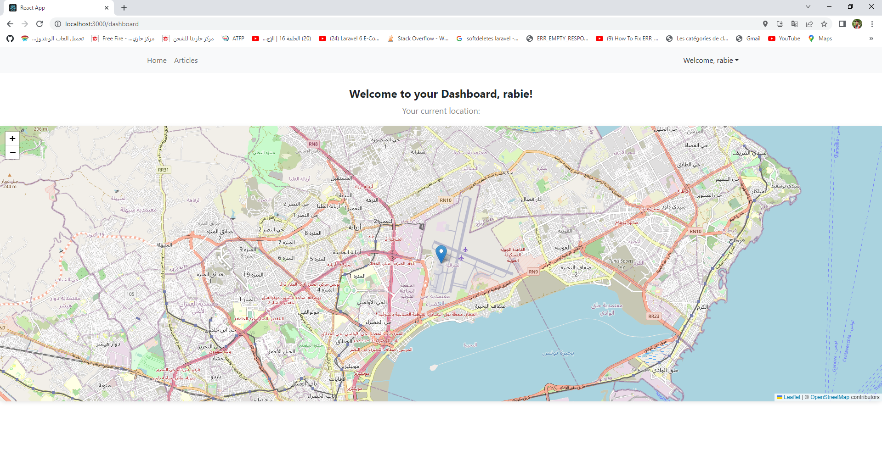
Task: Expand the hidden bookmarks with the double chevron
Action: pyautogui.click(x=871, y=39)
